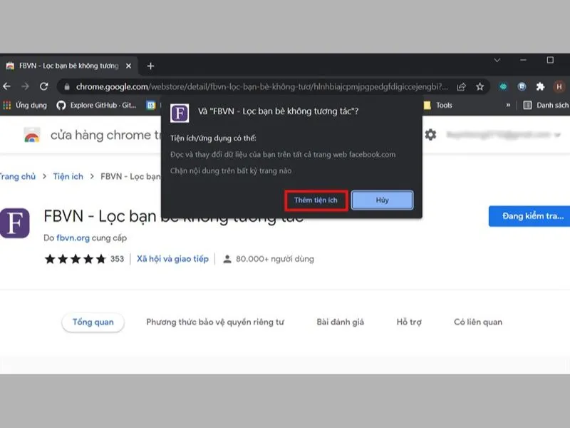Open a new tab with the plus icon
The height and width of the screenshot is (428, 570).
click(x=150, y=66)
